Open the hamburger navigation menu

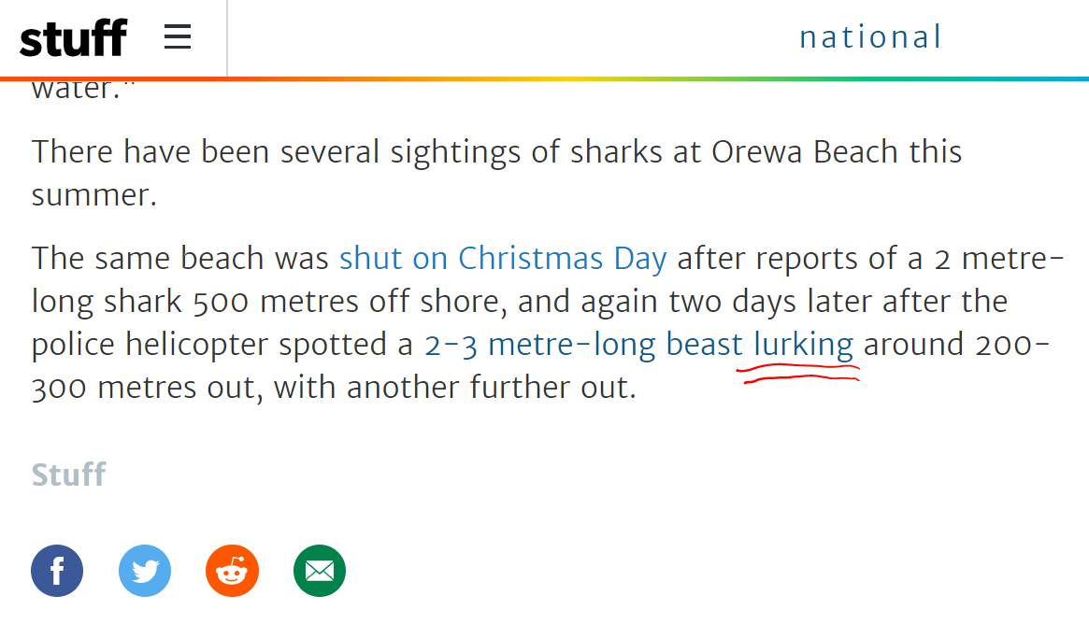click(x=178, y=37)
